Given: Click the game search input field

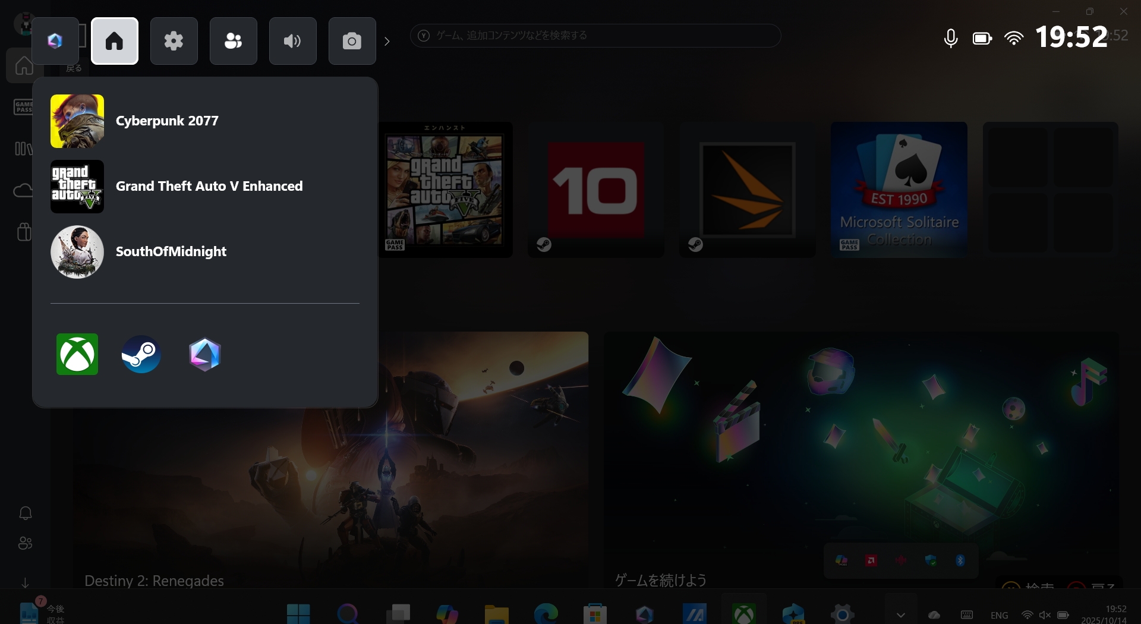Looking at the screenshot, I should coord(594,35).
